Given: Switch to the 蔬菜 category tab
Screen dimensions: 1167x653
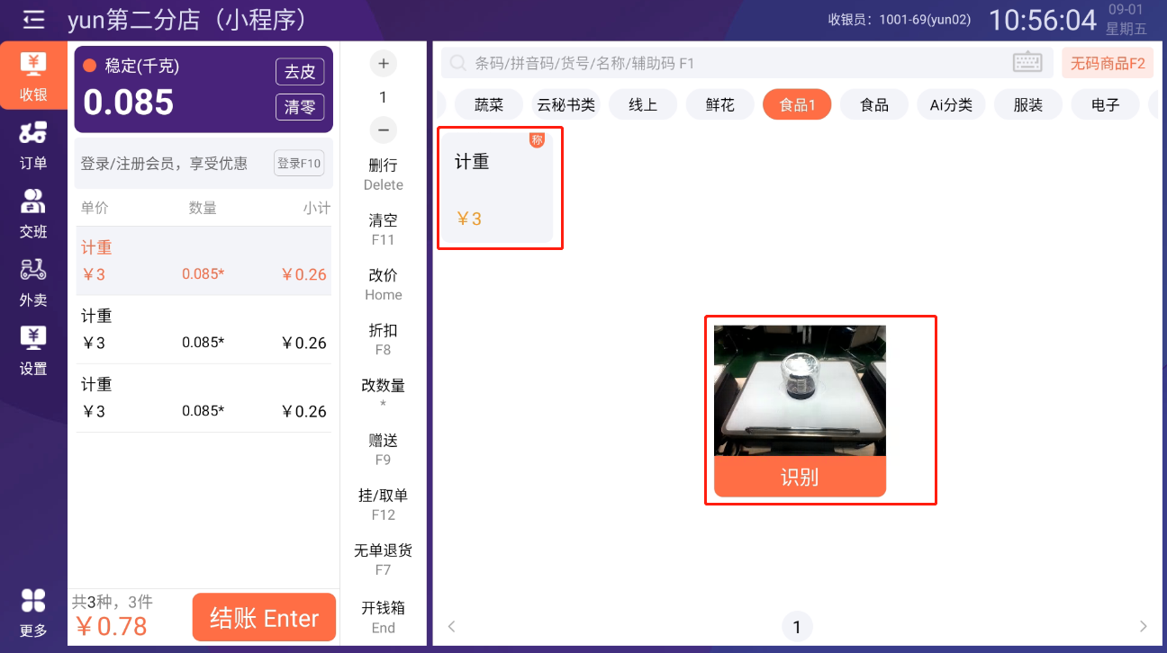Looking at the screenshot, I should (x=489, y=104).
